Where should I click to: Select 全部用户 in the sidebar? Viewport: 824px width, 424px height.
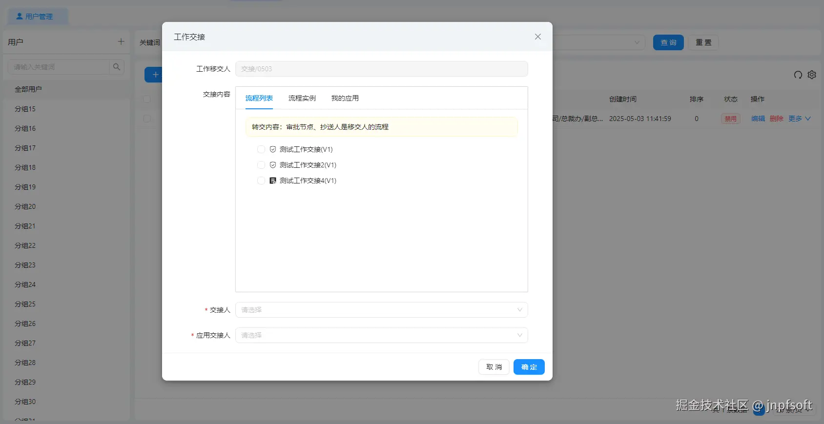(x=66, y=89)
